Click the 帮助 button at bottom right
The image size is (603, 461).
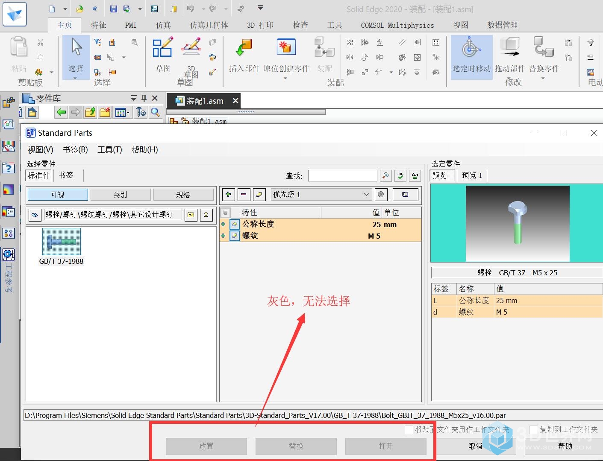[565, 446]
